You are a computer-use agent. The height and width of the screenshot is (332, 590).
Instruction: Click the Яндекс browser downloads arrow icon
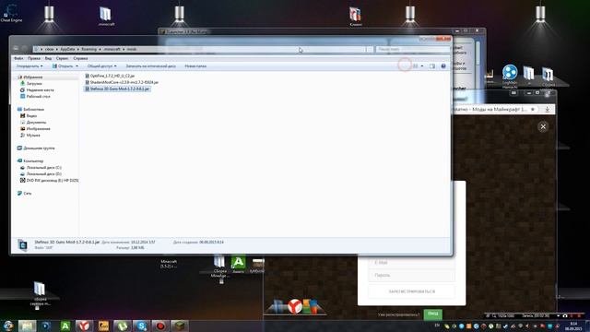point(547,109)
